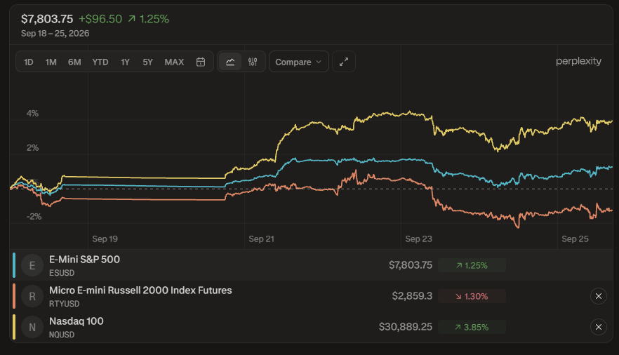Expand the chart to fullscreen
619x355 pixels.
[x=344, y=62]
